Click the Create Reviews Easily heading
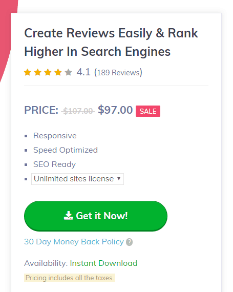 pos(111,43)
